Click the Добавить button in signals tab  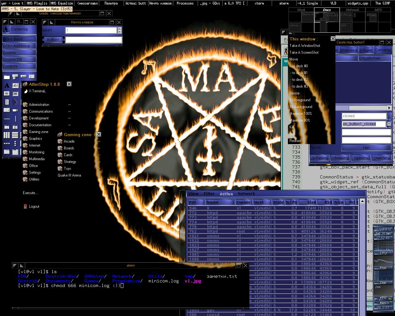pos(319,158)
